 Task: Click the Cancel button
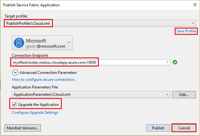click(x=184, y=128)
